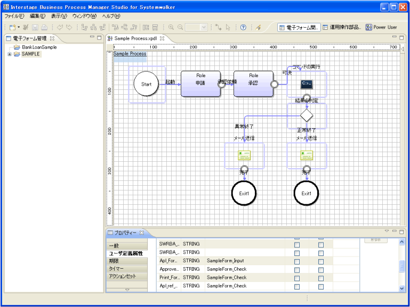The image size is (410, 307).
Task: Select the 一般 property category
Action: pos(127,246)
